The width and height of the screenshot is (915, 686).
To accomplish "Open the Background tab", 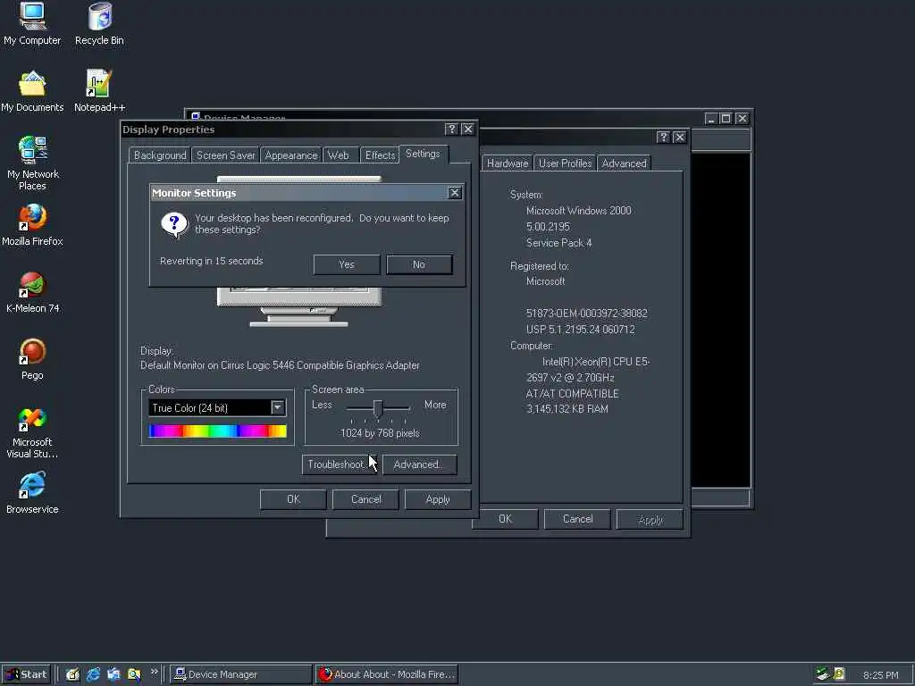I will tap(160, 155).
